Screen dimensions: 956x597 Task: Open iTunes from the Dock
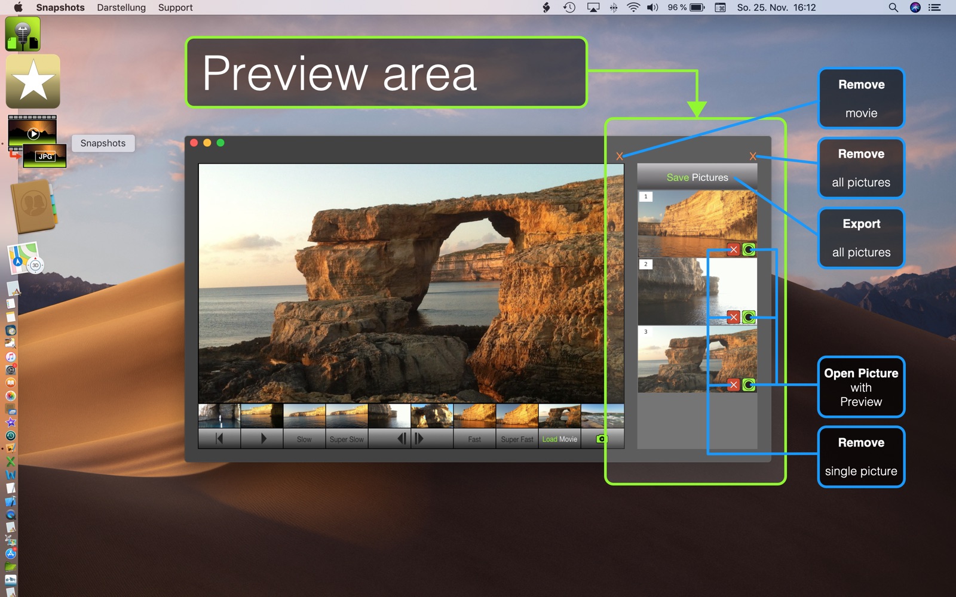coord(11,356)
